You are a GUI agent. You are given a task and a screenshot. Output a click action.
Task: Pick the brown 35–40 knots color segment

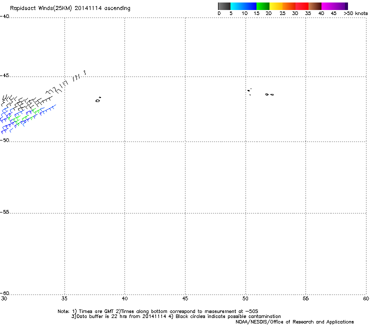pyautogui.click(x=315, y=6)
